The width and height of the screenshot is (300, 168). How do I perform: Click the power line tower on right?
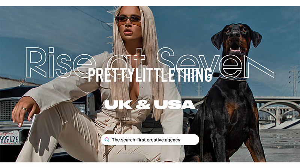pyautogui.click(x=294, y=81)
